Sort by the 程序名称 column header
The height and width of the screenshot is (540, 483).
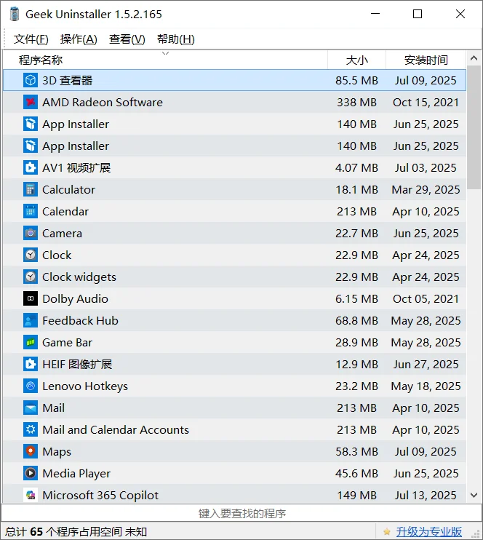[x=165, y=60]
